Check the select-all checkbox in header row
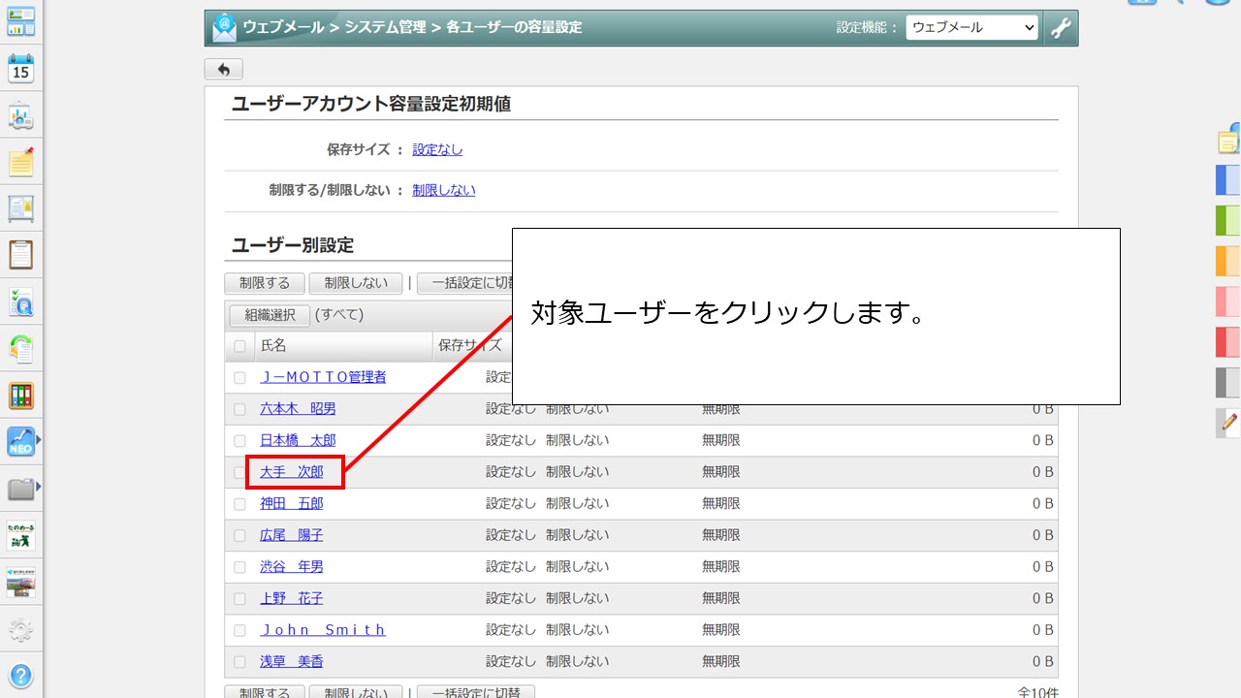Screen dimensions: 1241x698 point(239,346)
